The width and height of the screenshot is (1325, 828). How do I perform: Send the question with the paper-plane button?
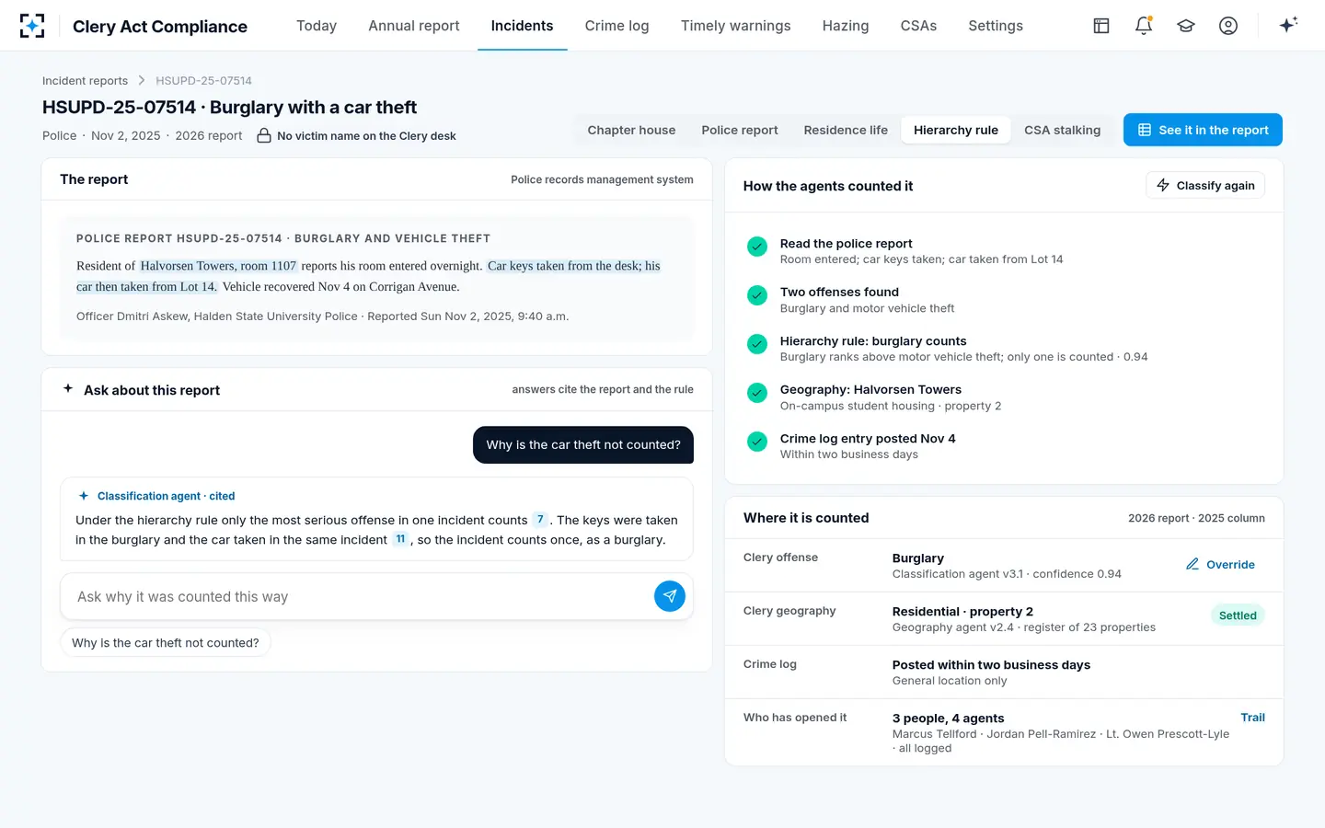click(x=670, y=596)
